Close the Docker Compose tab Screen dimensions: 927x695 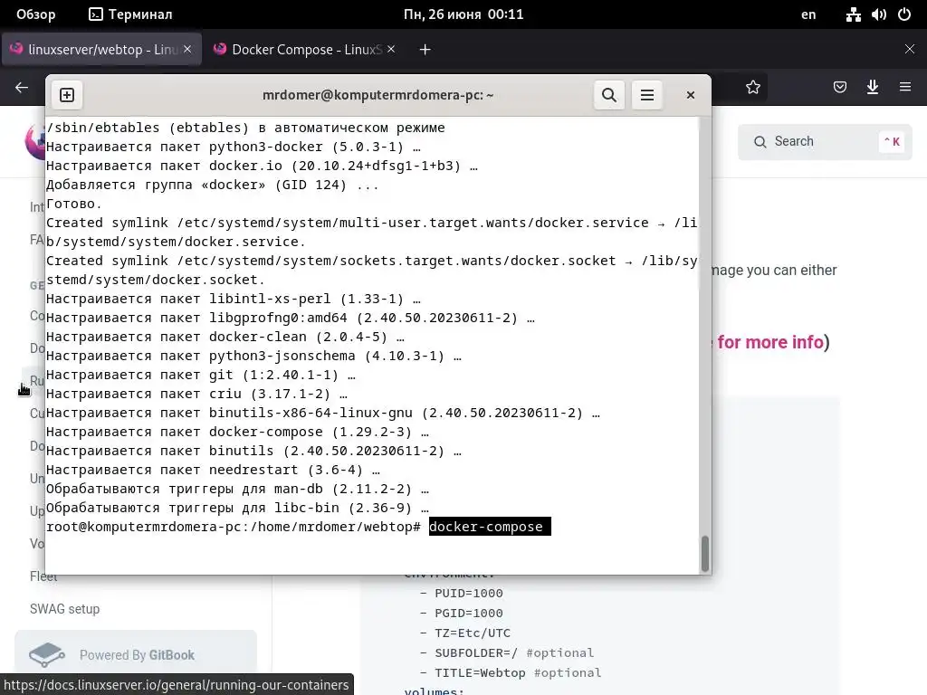coord(391,49)
